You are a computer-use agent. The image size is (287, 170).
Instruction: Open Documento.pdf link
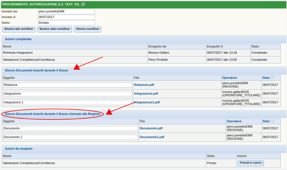151,128
